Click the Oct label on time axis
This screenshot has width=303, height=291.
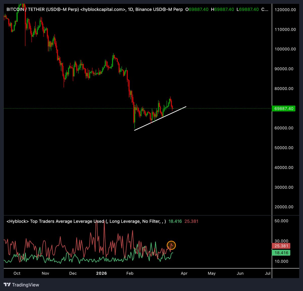coord(17,273)
